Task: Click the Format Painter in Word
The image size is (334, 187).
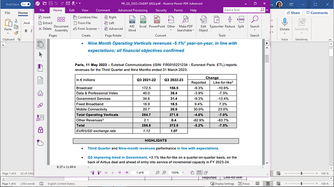Action: [16, 33]
